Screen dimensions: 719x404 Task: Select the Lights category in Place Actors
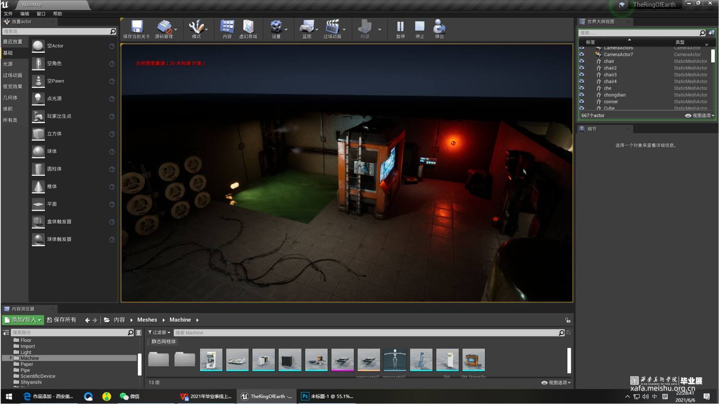pyautogui.click(x=8, y=64)
